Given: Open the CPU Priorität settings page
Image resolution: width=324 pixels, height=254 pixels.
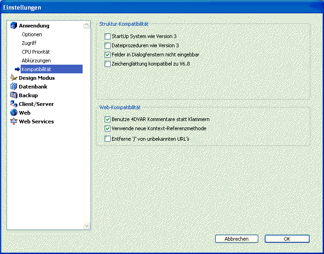Looking at the screenshot, I should (x=35, y=52).
